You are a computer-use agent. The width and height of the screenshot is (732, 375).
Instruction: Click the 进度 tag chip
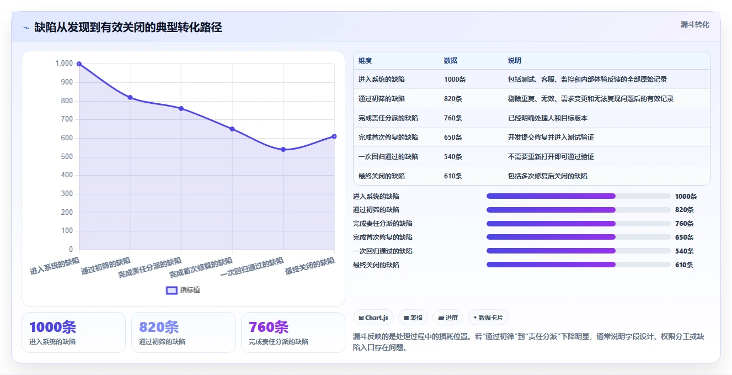448,318
